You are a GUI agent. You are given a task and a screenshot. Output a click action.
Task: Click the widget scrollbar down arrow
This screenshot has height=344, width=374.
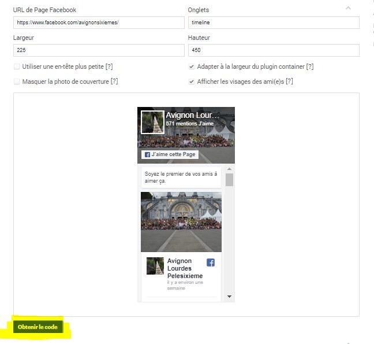tap(229, 297)
